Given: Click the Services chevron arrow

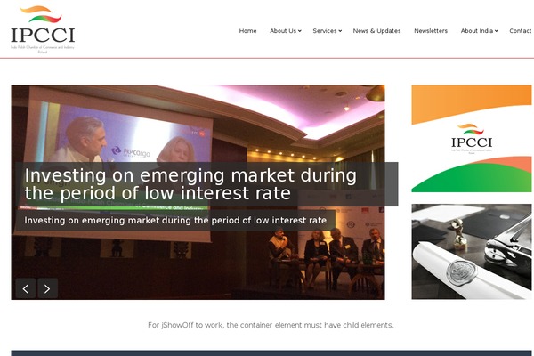Looking at the screenshot, I should (340, 31).
